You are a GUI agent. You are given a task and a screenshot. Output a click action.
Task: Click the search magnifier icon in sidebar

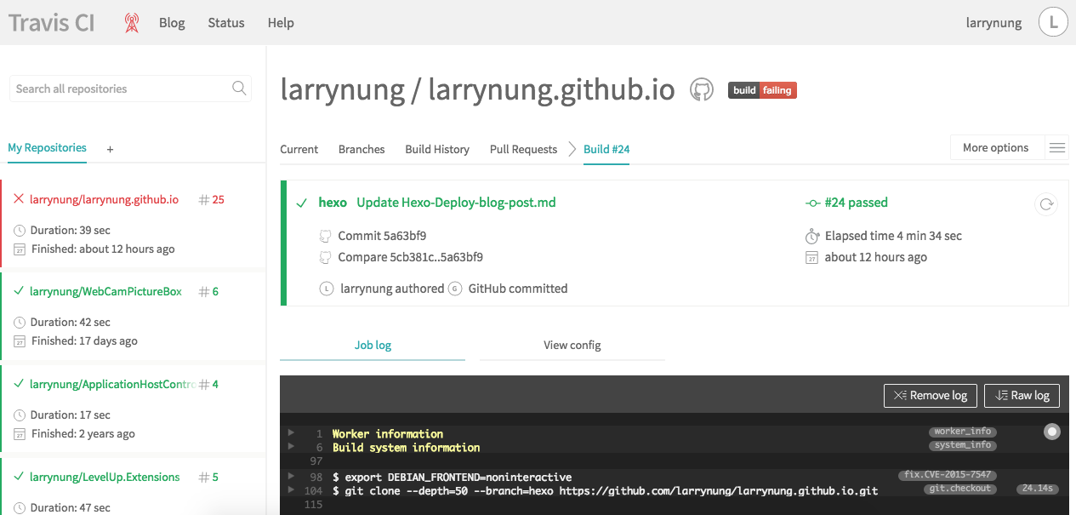(239, 89)
